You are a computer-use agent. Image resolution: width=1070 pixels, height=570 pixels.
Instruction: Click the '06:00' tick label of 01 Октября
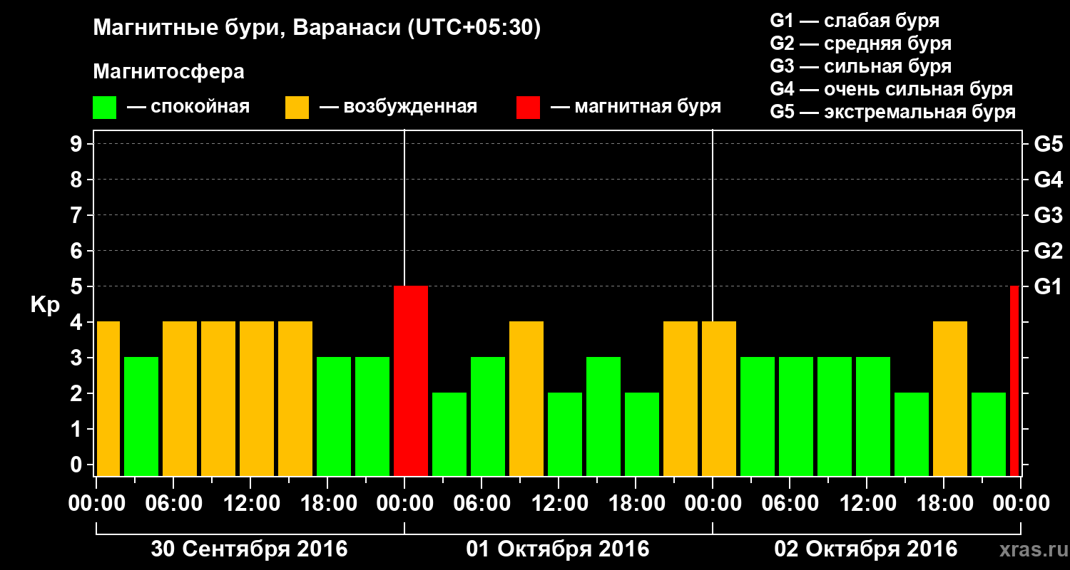(481, 503)
